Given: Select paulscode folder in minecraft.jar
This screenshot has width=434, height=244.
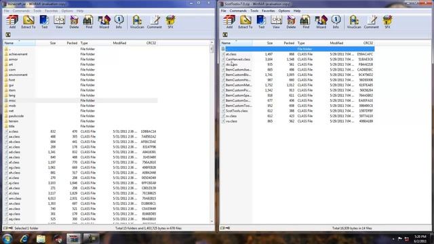Looking at the screenshot, I should tap(16, 116).
